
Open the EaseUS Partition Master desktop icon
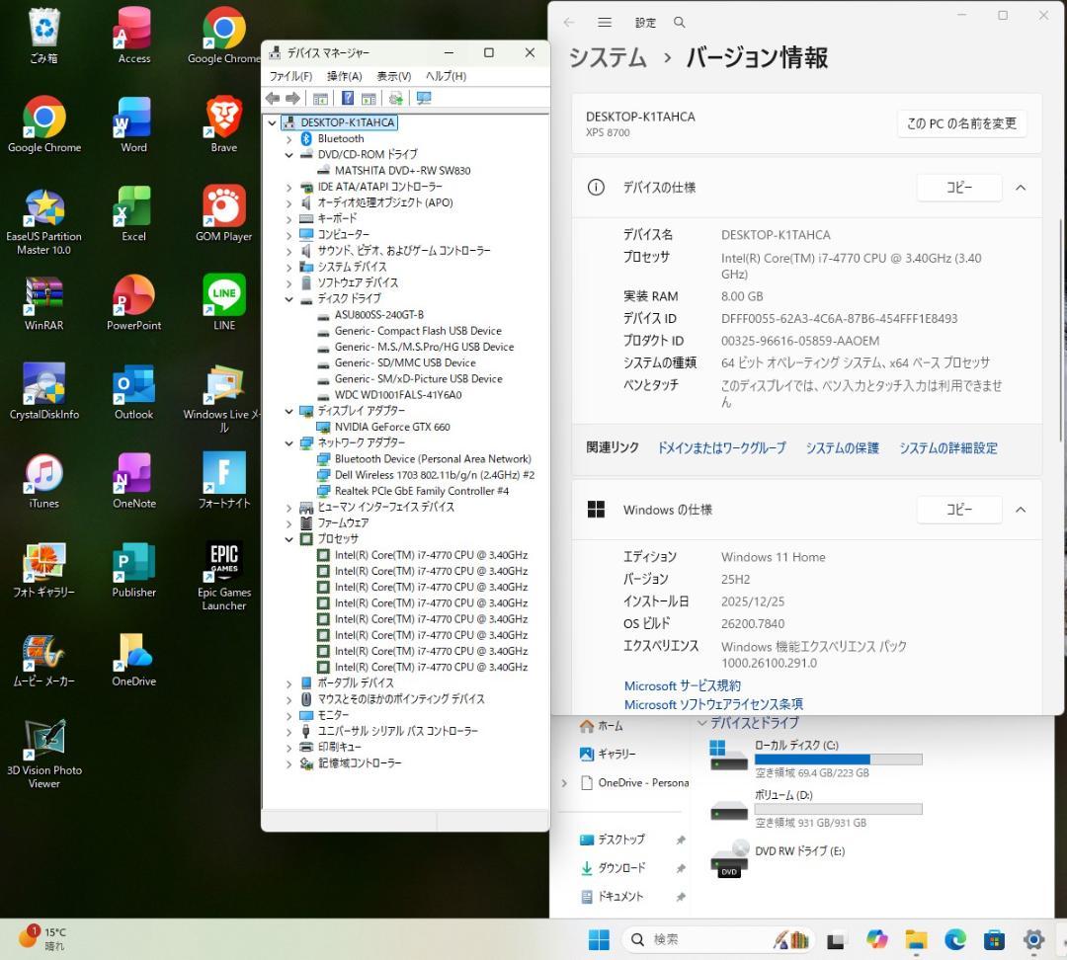click(x=44, y=221)
